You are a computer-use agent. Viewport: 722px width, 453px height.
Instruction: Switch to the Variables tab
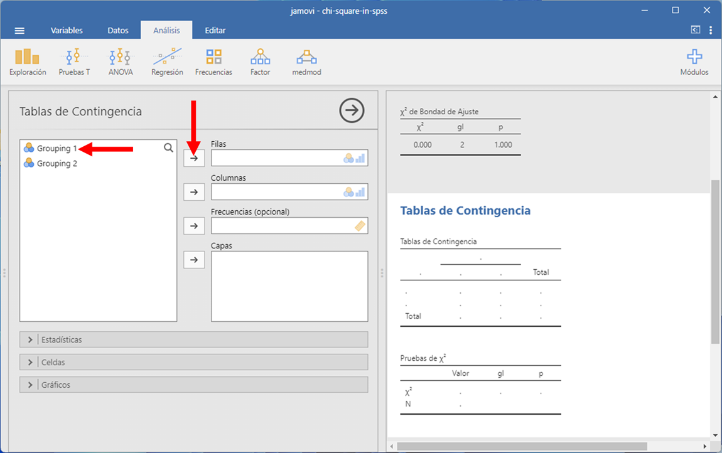click(x=67, y=31)
